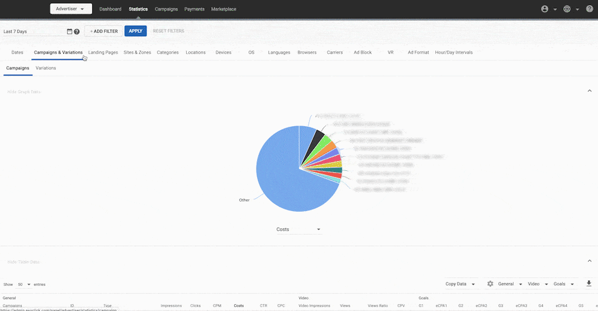Viewport: 598px width, 311px height.
Task: Open table column settings gear icon
Action: click(x=490, y=284)
